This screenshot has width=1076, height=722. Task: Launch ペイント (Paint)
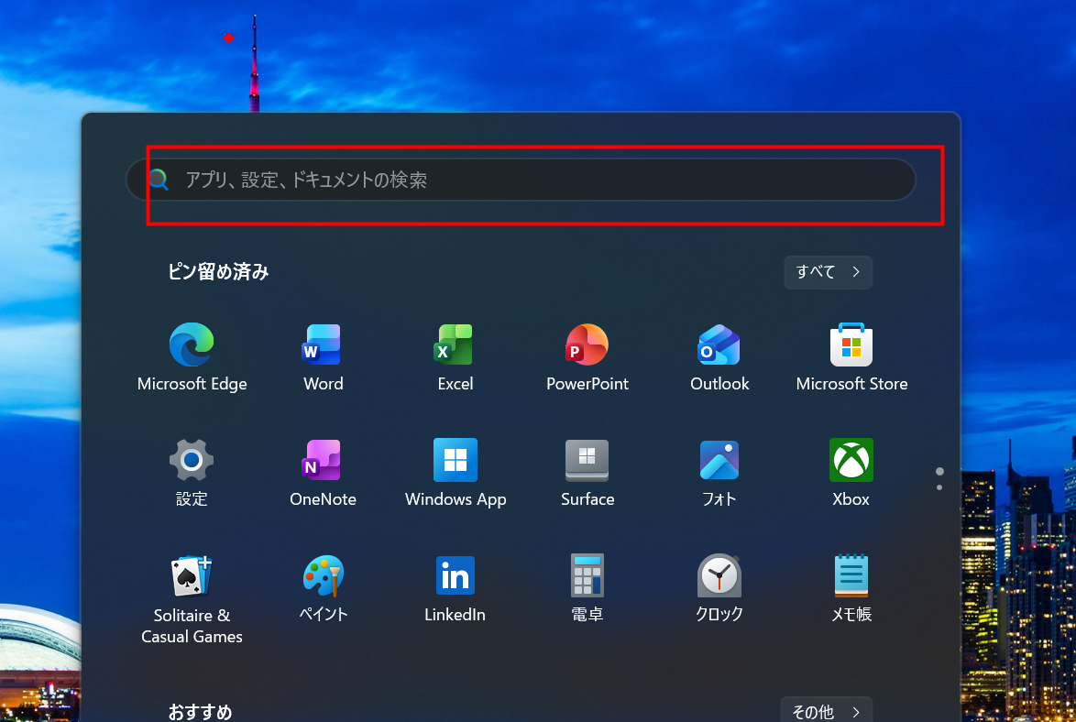coord(324,587)
